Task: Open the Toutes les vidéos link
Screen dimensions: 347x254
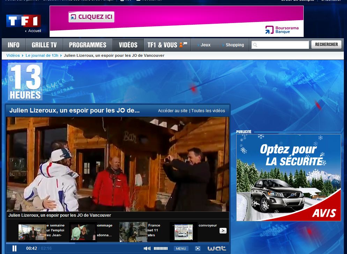Action: coord(208,111)
